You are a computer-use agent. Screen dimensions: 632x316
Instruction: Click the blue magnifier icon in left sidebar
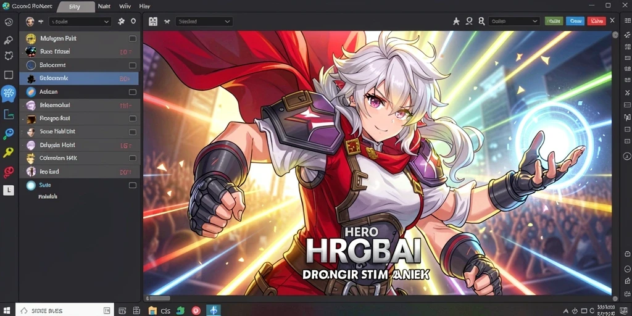[x=9, y=134]
